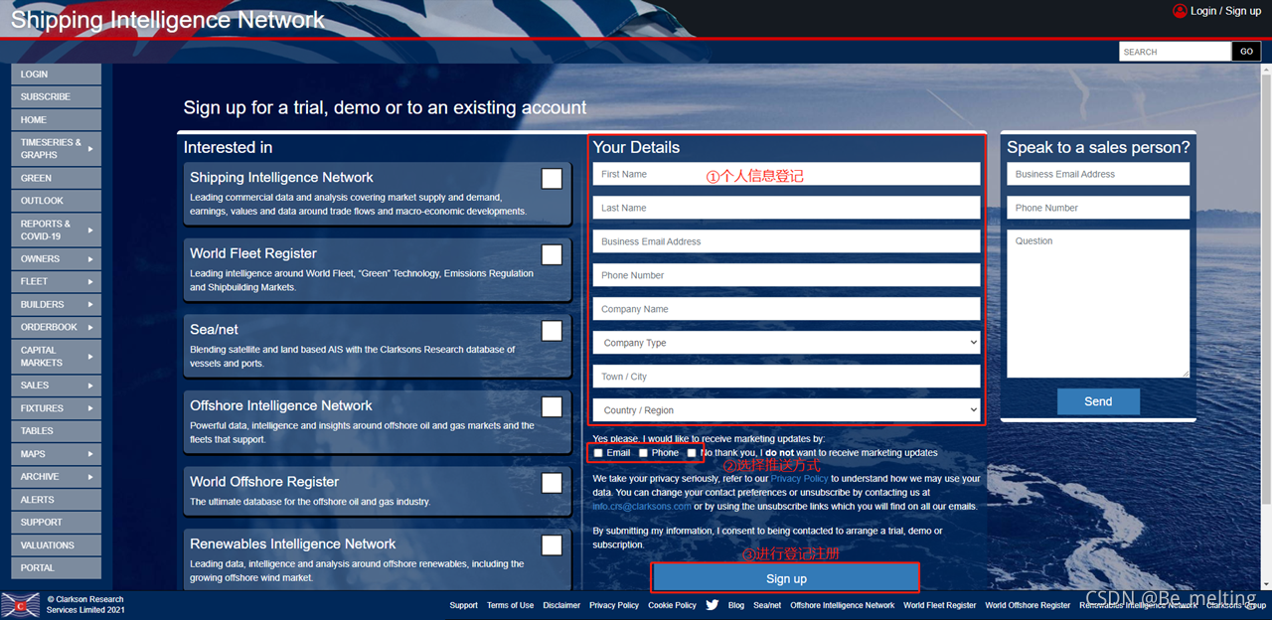The width and height of the screenshot is (1272, 620).
Task: Open the Blog footer link
Action: (735, 605)
